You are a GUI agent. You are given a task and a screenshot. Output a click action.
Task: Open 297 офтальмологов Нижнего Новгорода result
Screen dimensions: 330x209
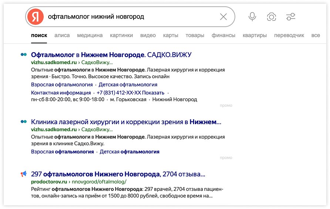point(118,174)
